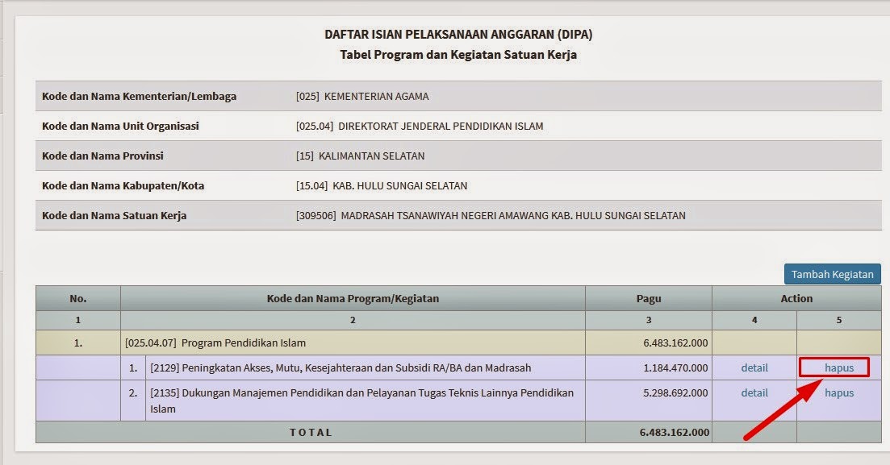
Task: Select program pagu 6.483.162.000 in Program row
Action: click(675, 343)
